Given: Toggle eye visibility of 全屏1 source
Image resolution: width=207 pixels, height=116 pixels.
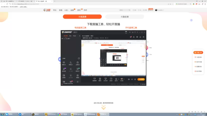Looking at the screenshot, I should (x=62, y=39).
